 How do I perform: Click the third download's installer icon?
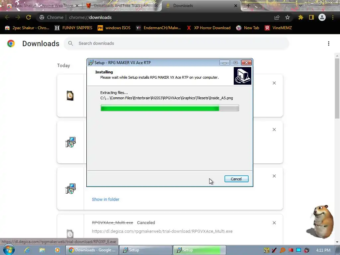click(70, 189)
